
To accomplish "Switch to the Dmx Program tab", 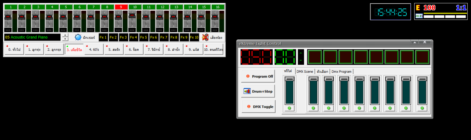I will [341, 71].
